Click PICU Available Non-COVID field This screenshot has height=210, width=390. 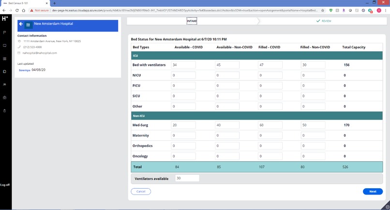227,86
